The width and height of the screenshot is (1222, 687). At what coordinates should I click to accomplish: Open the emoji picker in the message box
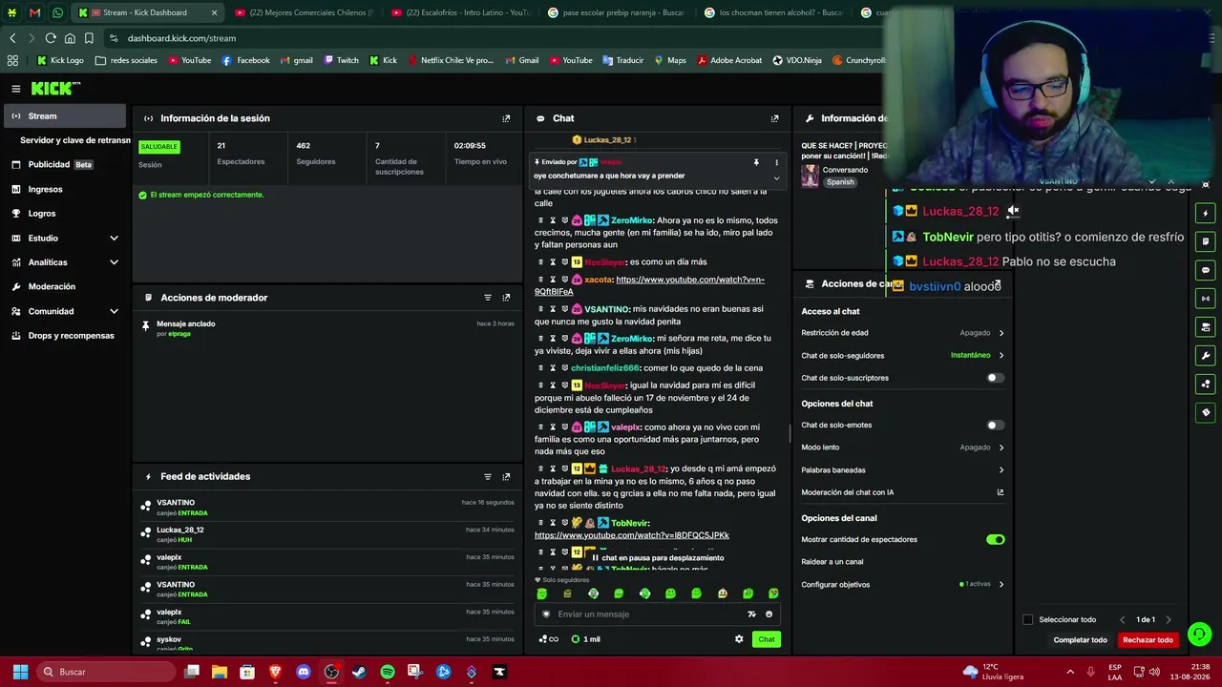(x=769, y=614)
